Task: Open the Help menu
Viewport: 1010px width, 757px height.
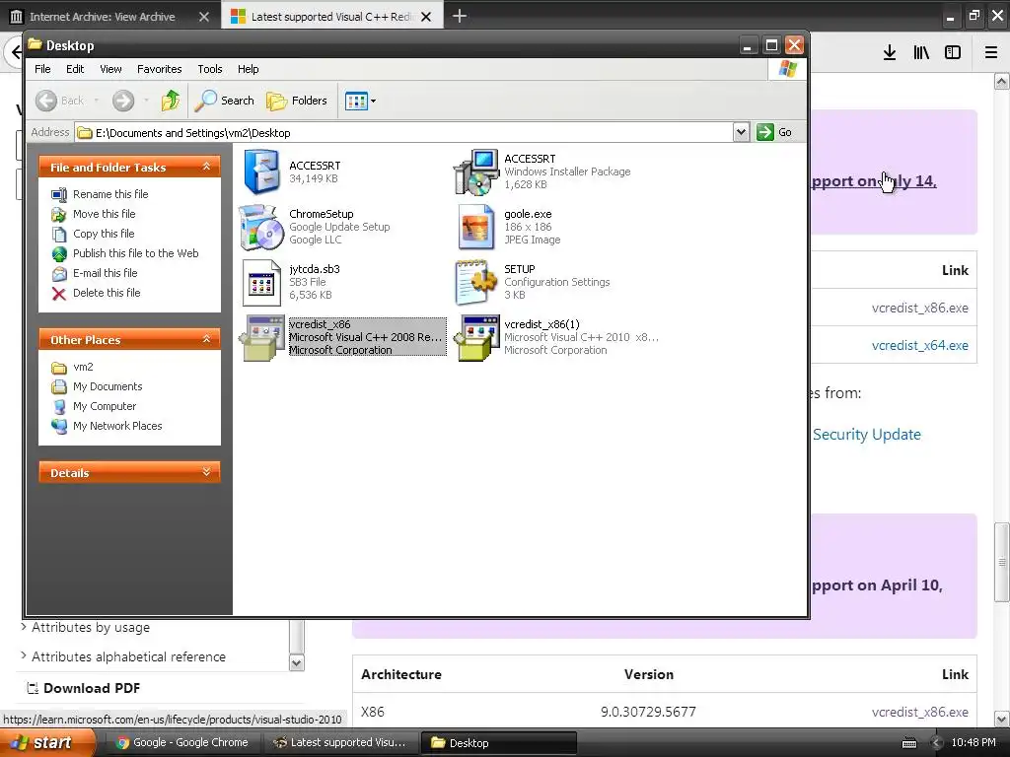Action: tap(248, 69)
